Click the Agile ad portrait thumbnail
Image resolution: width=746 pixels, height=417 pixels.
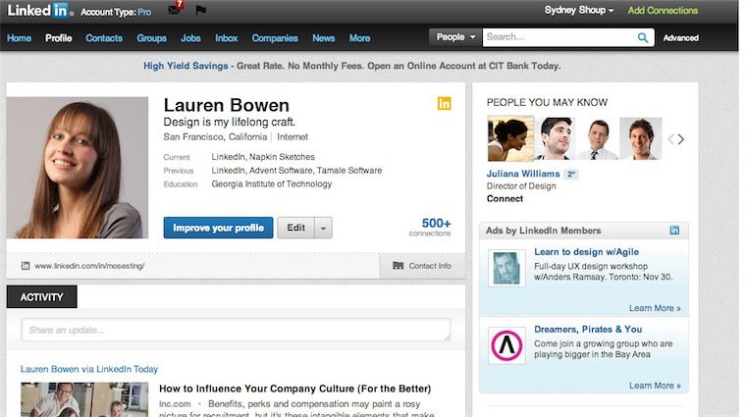point(506,268)
